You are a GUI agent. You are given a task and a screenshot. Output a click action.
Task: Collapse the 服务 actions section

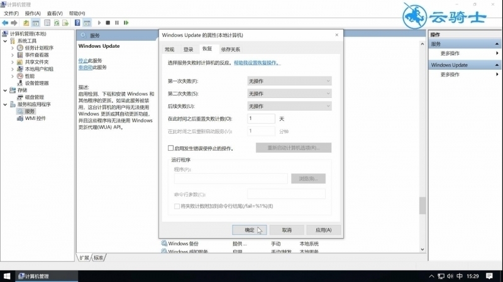[x=497, y=44]
